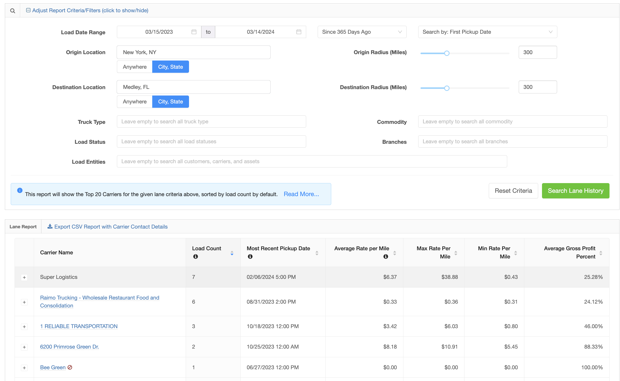Open Raimo Trucking carrier link
This screenshot has width=620, height=381.
(x=99, y=302)
